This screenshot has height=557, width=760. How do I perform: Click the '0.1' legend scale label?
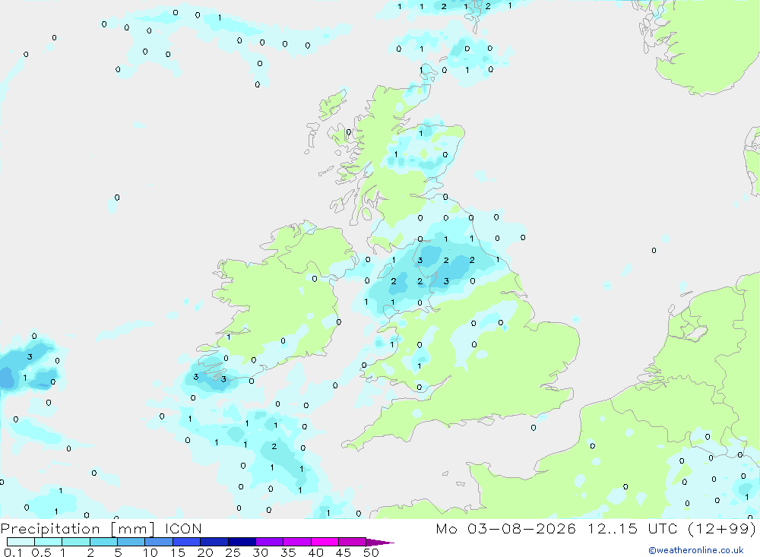click(13, 552)
